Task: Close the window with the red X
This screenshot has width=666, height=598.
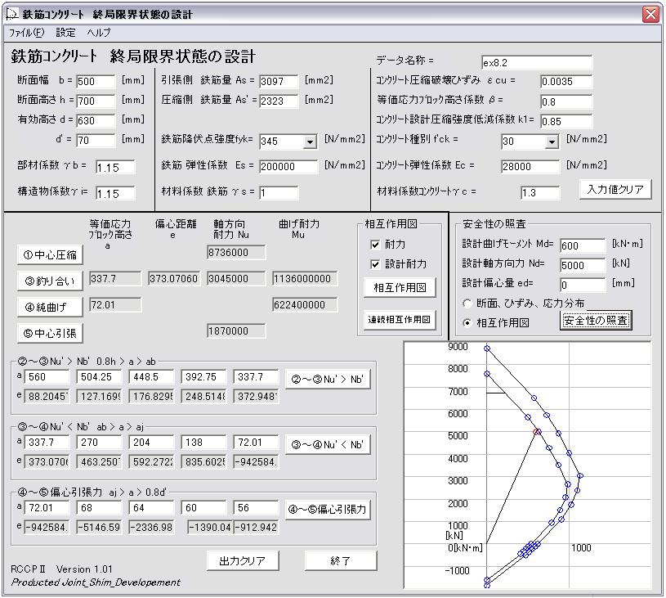Action: (x=650, y=14)
